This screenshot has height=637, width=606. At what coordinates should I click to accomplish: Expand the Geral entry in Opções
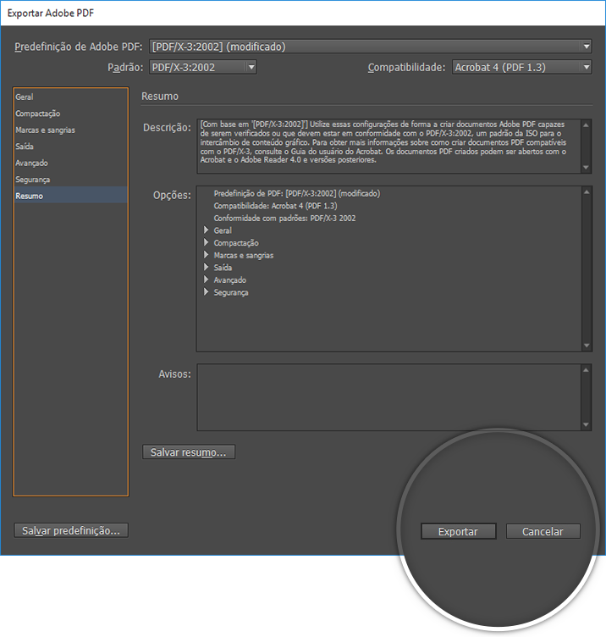click(x=206, y=230)
